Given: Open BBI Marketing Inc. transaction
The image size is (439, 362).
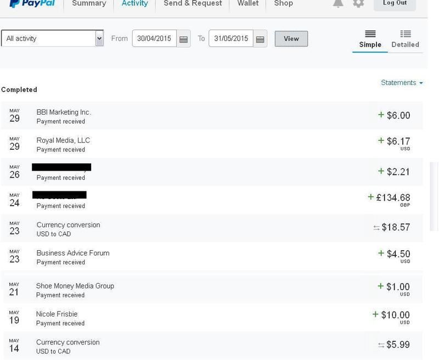Looking at the screenshot, I should click(x=64, y=112).
